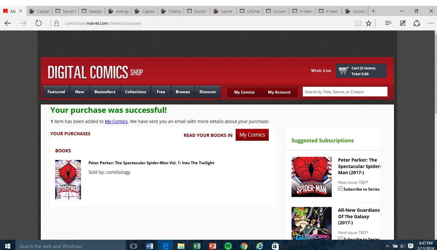
Task: Click the padlock site security icon
Action: 56,23
